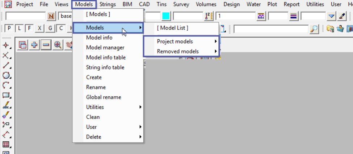Click the minus icon in view toolbar
353x154 pixels.
pyautogui.click(x=46, y=45)
